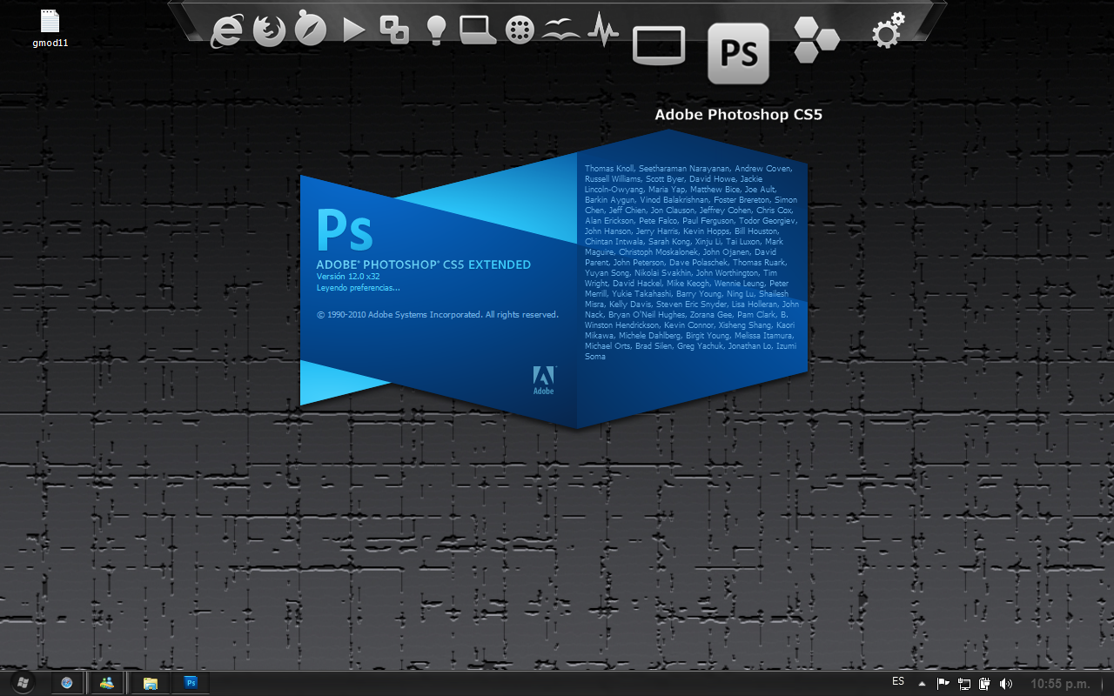Click the light bulb dock icon
The image size is (1114, 696).
point(436,30)
